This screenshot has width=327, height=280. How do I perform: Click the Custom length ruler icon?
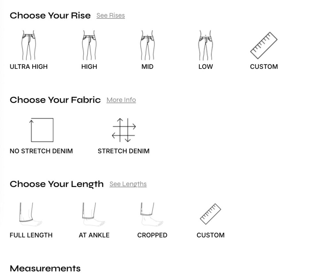(210, 214)
